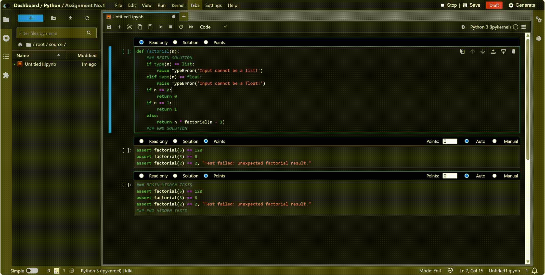Select Solution for the factorial definition cell
Viewport: 545px width, 275px height.
(x=175, y=42)
